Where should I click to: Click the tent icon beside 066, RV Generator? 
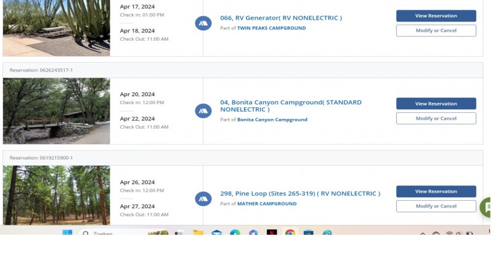coord(203,23)
